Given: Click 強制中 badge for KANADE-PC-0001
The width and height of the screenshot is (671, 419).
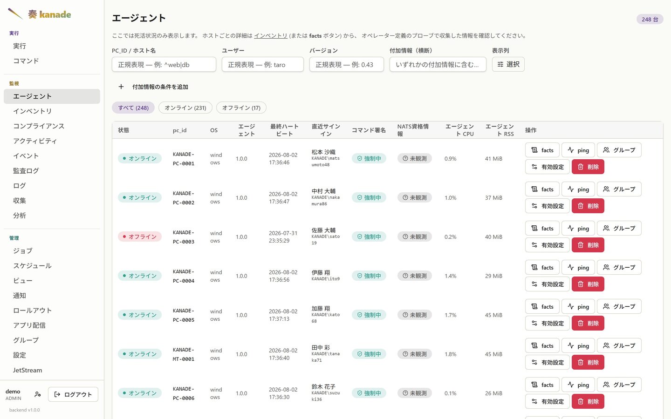Looking at the screenshot, I should (x=369, y=158).
